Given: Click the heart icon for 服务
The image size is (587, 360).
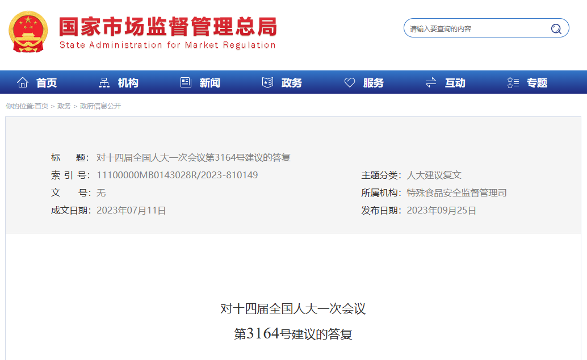Looking at the screenshot, I should click(x=350, y=83).
